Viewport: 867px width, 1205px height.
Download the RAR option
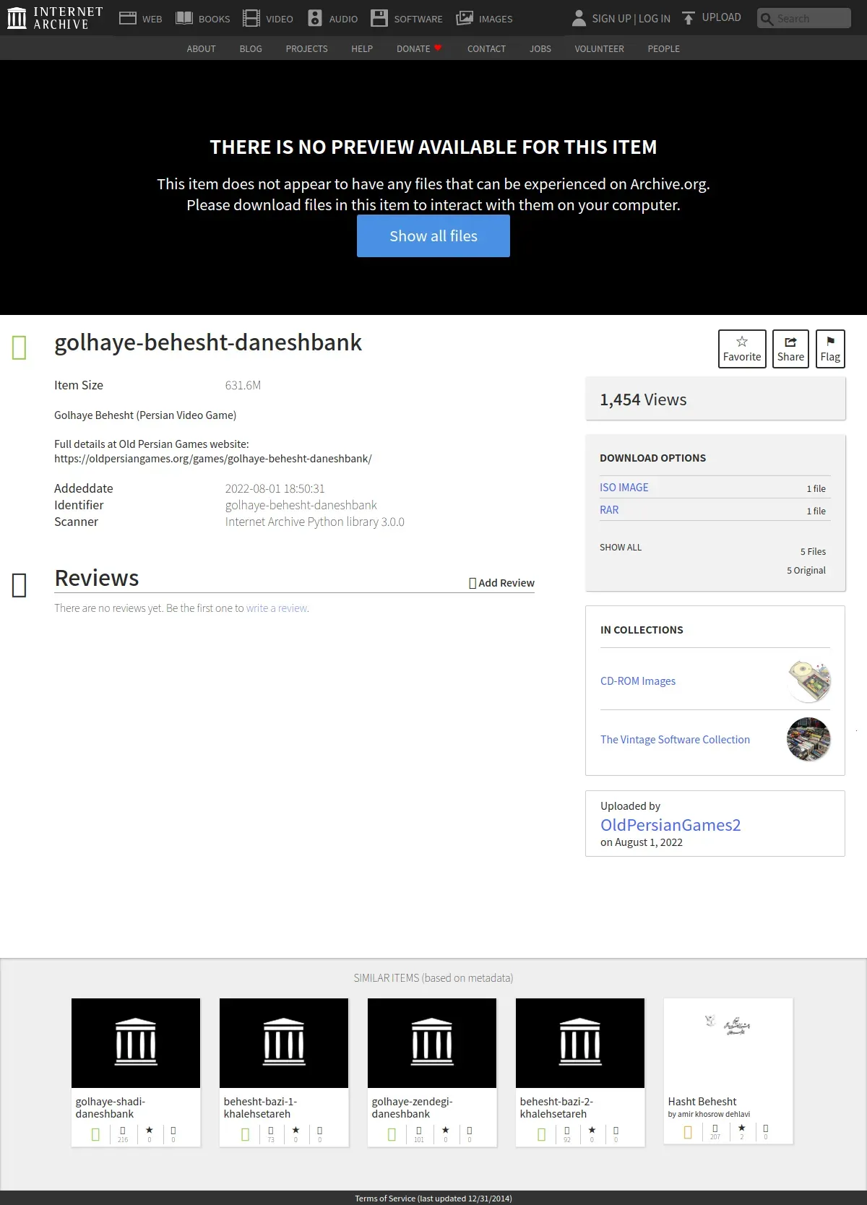pos(609,510)
